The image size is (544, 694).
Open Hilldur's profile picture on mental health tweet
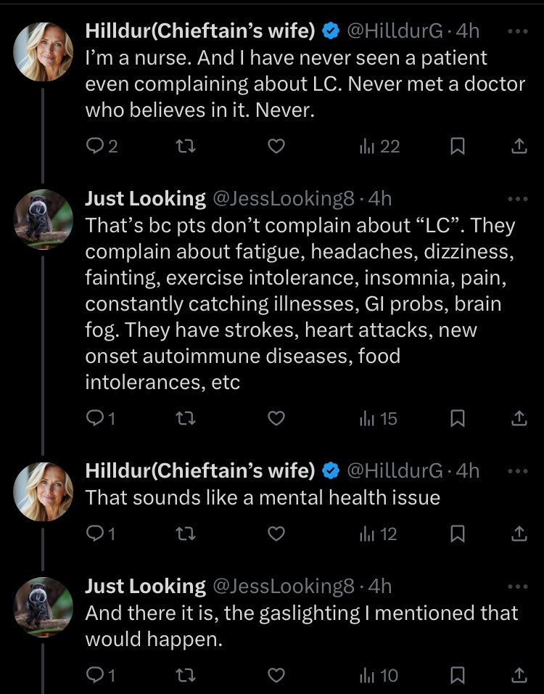(x=44, y=491)
